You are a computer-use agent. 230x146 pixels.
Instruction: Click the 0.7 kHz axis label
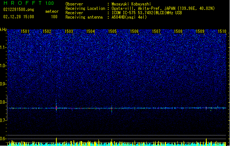pyautogui.click(x=3, y=120)
